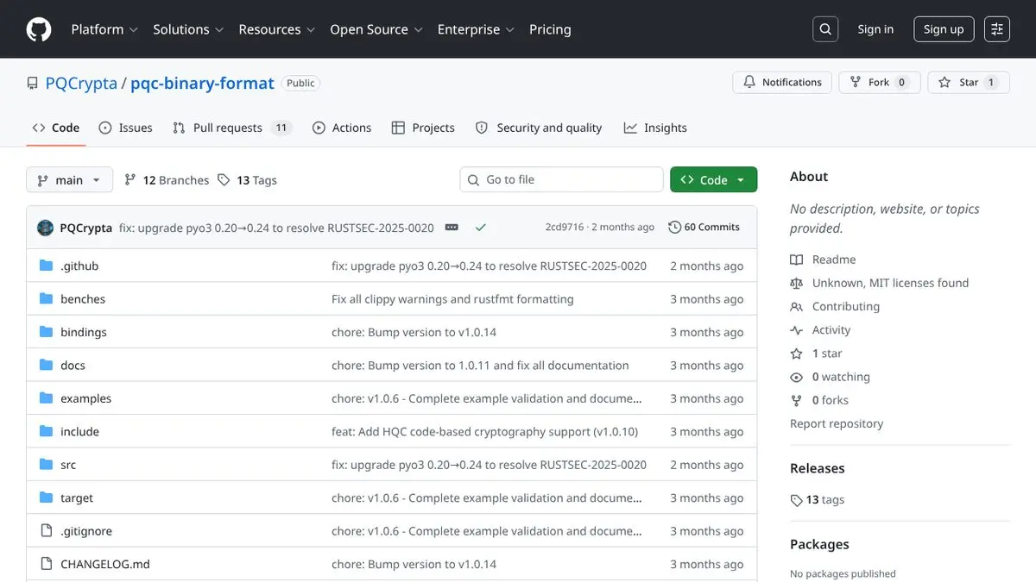Viewport: 1036px width, 582px height.
Task: Click PQCrypta avatar in latest commit
Action: click(x=46, y=228)
